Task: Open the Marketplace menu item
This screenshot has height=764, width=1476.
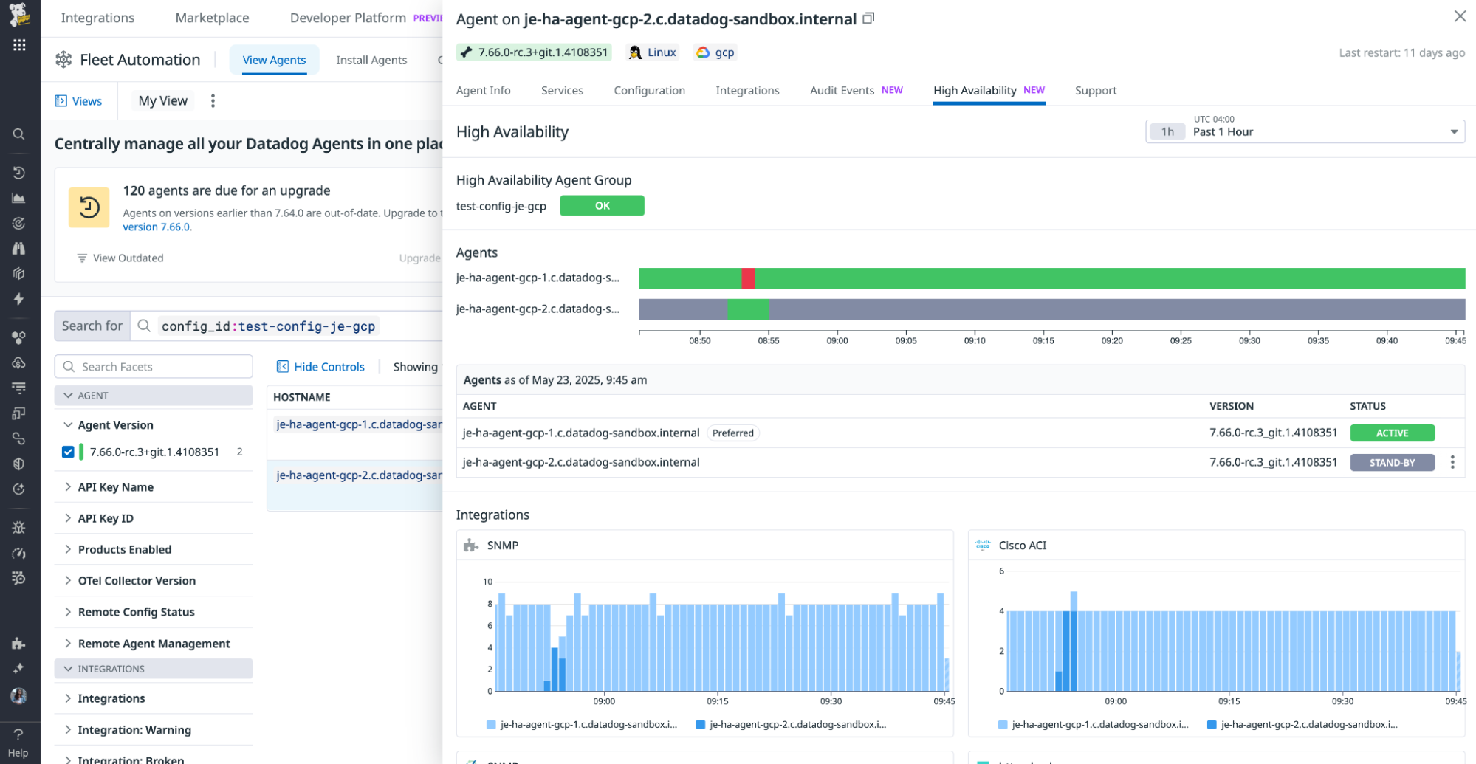Action: click(x=211, y=17)
